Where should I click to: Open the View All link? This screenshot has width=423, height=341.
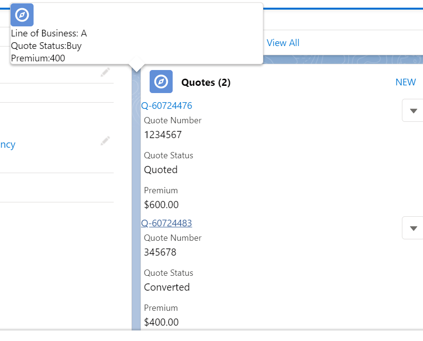(283, 43)
